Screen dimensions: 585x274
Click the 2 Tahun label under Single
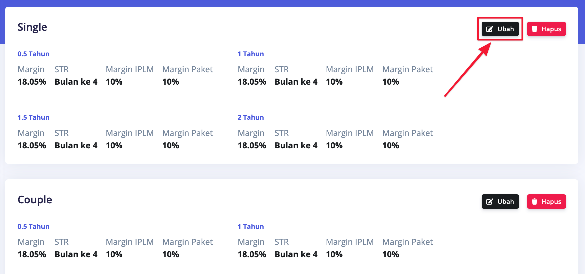tap(251, 117)
